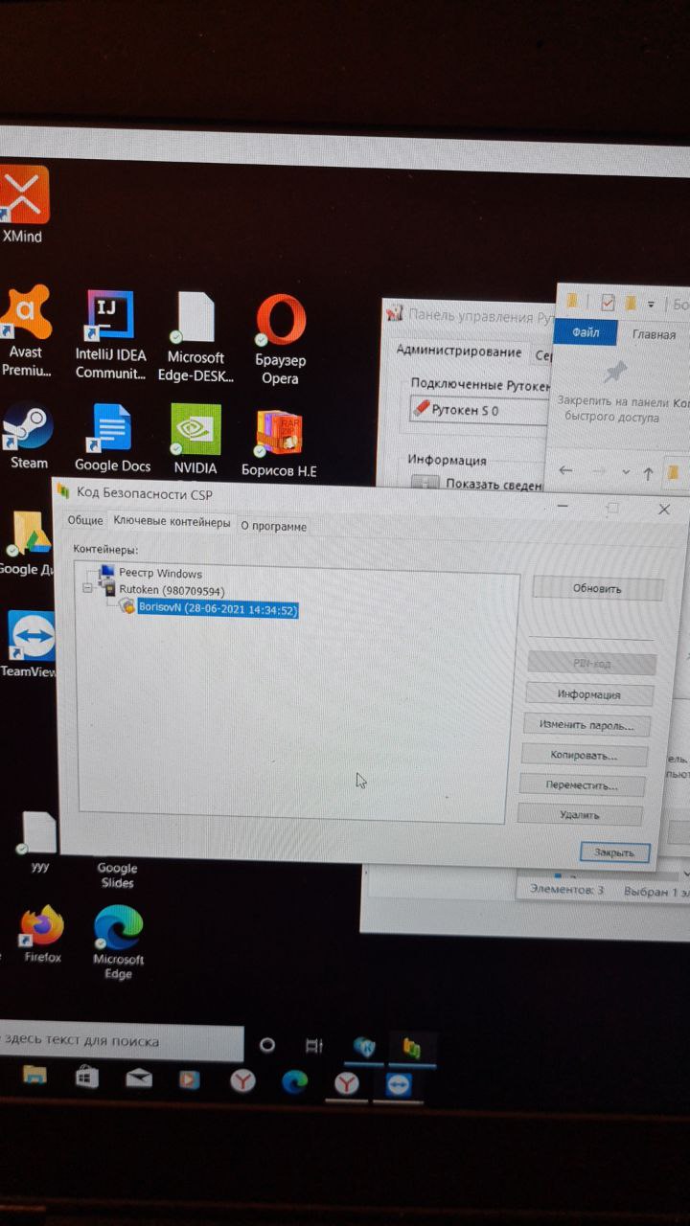Select the 'ууу' file icon on desktop
Image resolution: width=690 pixels, height=1226 pixels.
[39, 841]
